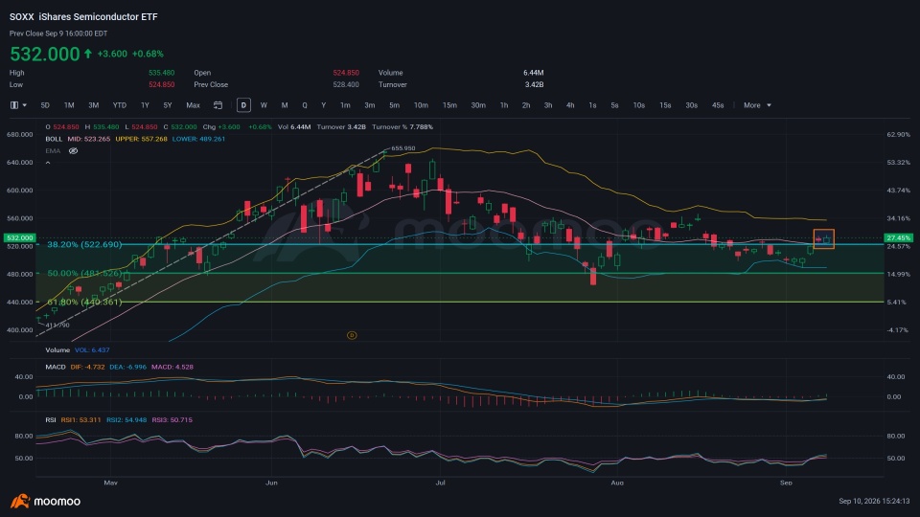Click the SOXX iShares Semiconductor ETF title

(x=83, y=17)
